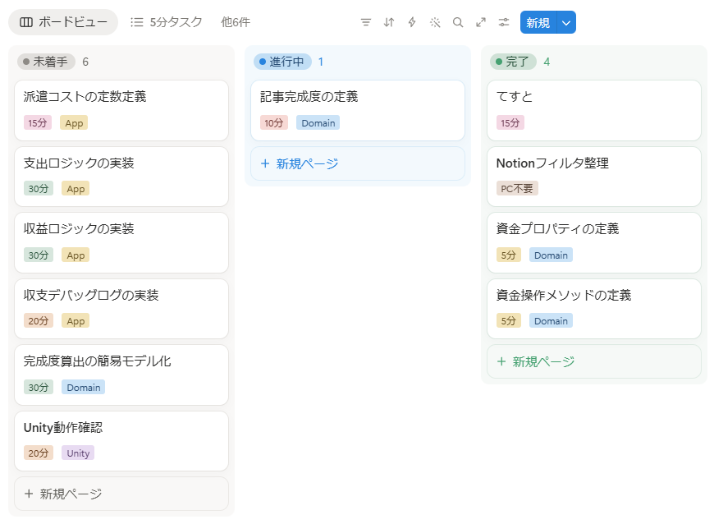Screen dimensions: 714x524
Task: Click 10分 tag on 記事完成度の定義
Action: pyautogui.click(x=273, y=123)
